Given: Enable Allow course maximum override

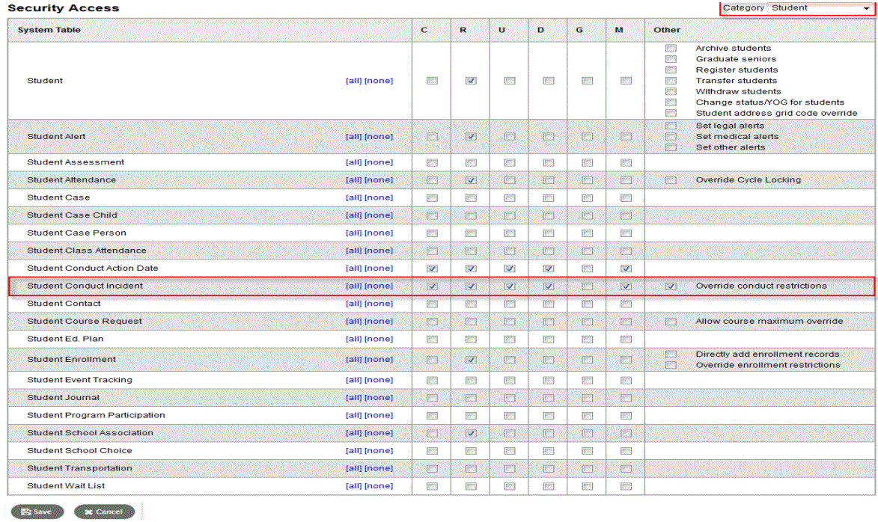Looking at the screenshot, I should (x=671, y=322).
